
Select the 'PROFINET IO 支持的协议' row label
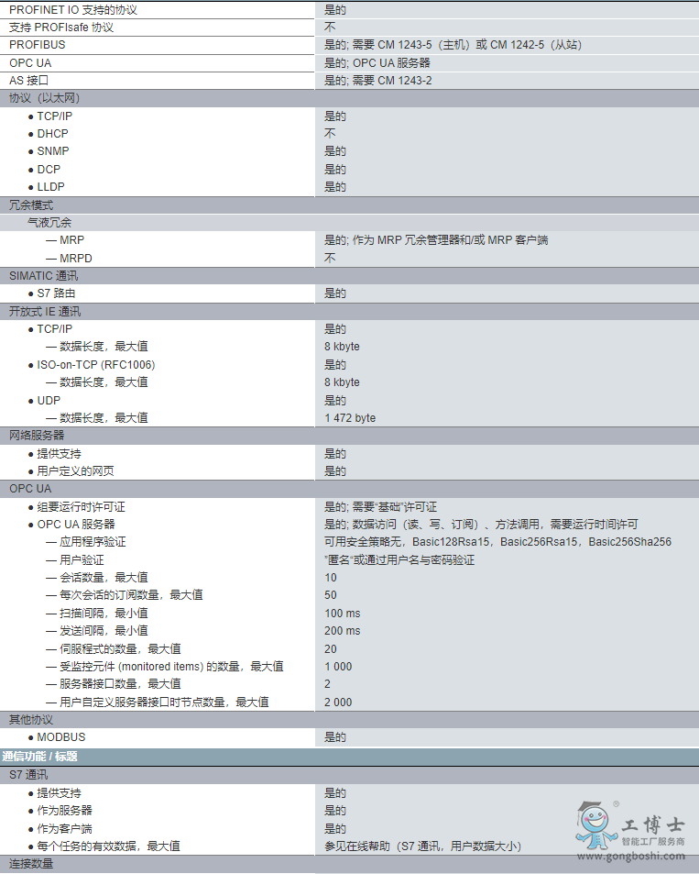pos(73,10)
